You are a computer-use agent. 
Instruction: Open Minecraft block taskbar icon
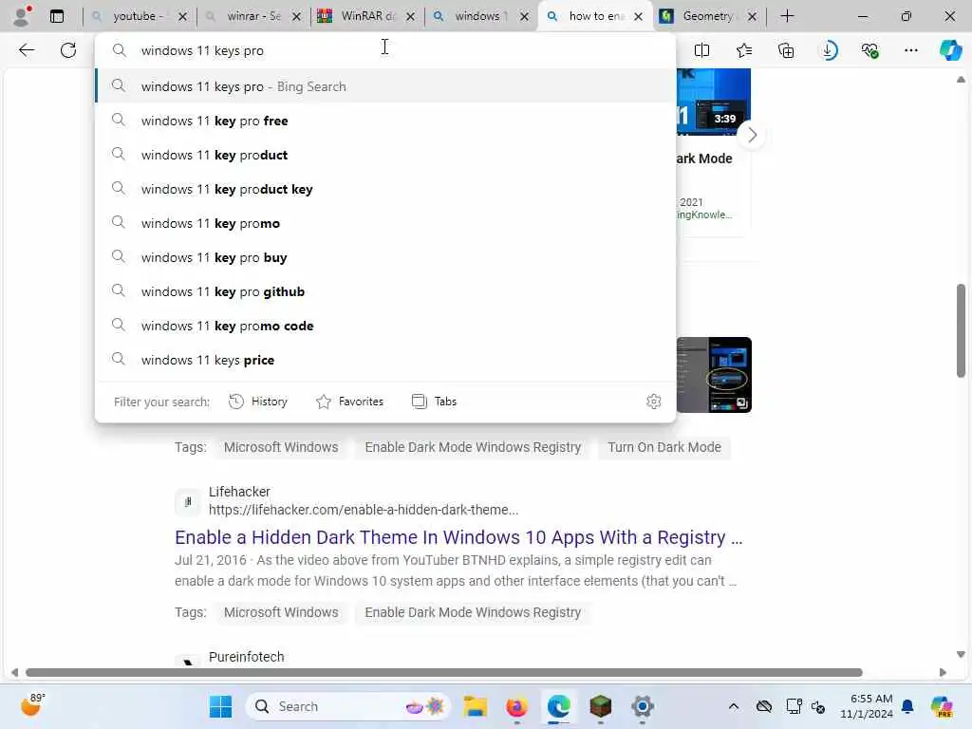pyautogui.click(x=600, y=706)
